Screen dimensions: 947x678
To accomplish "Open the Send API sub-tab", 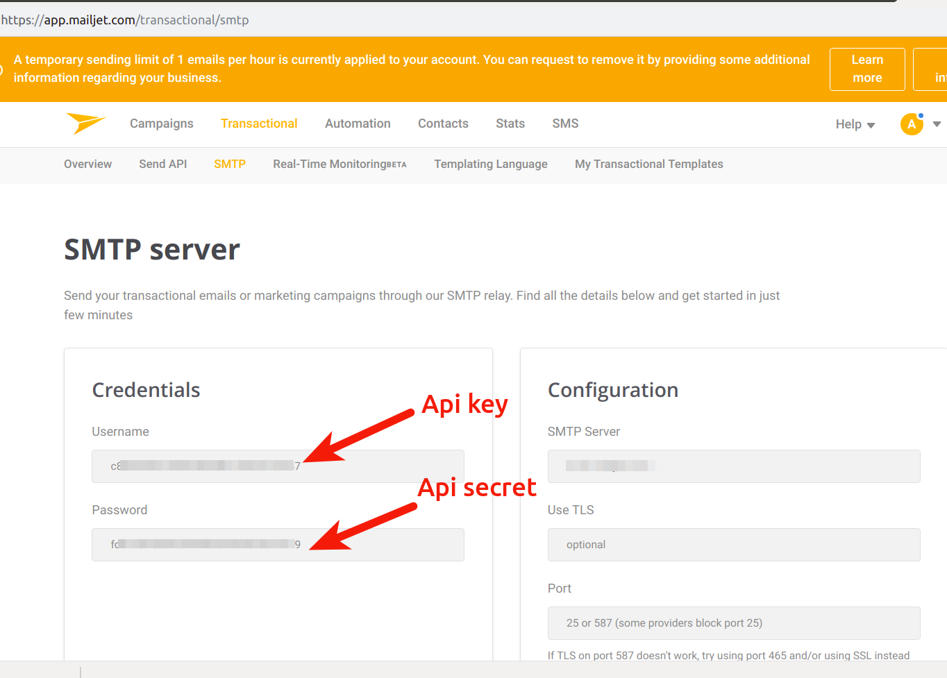I will (163, 164).
